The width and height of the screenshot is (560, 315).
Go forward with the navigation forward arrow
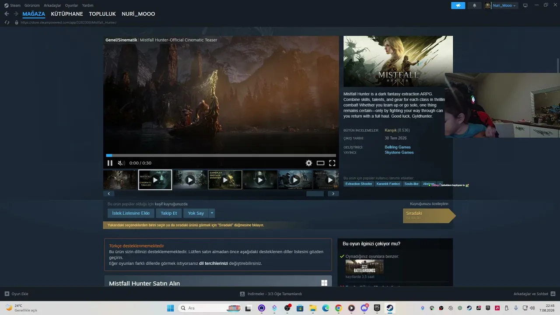click(x=16, y=14)
